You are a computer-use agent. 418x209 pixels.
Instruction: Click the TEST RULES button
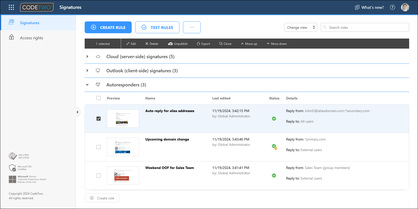pyautogui.click(x=157, y=27)
